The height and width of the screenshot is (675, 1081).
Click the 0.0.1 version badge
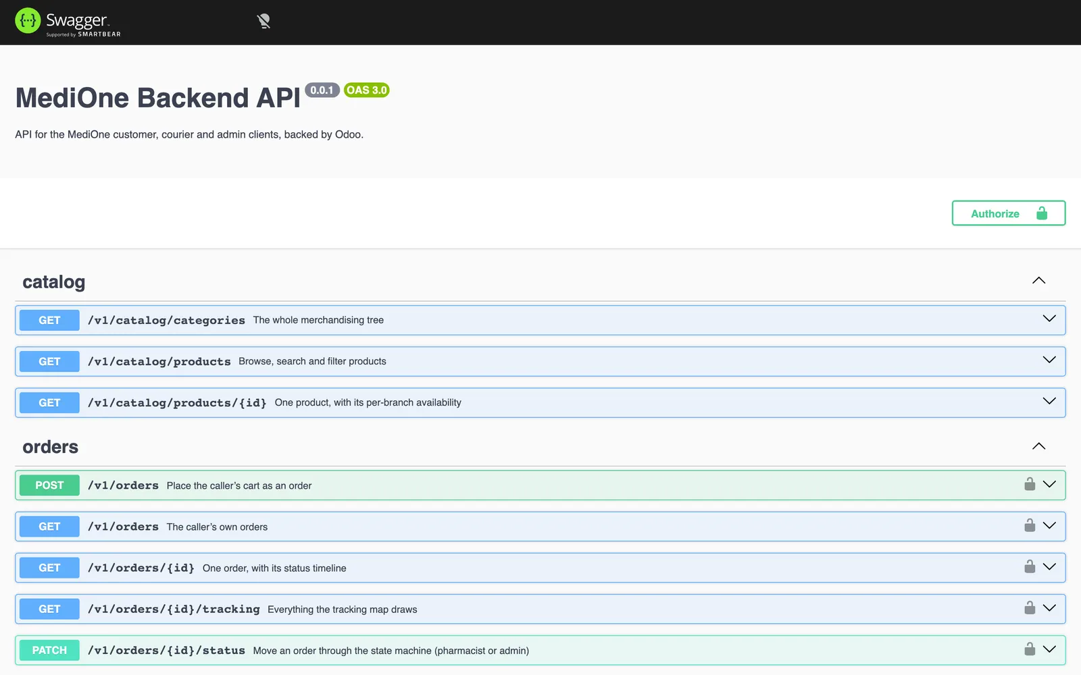(x=322, y=90)
